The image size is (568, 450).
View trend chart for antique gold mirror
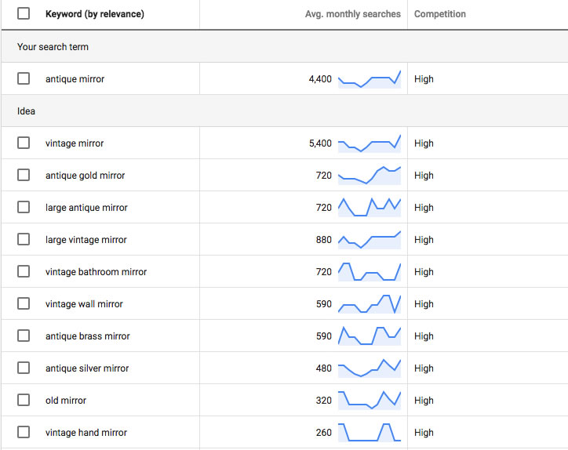pyautogui.click(x=370, y=176)
